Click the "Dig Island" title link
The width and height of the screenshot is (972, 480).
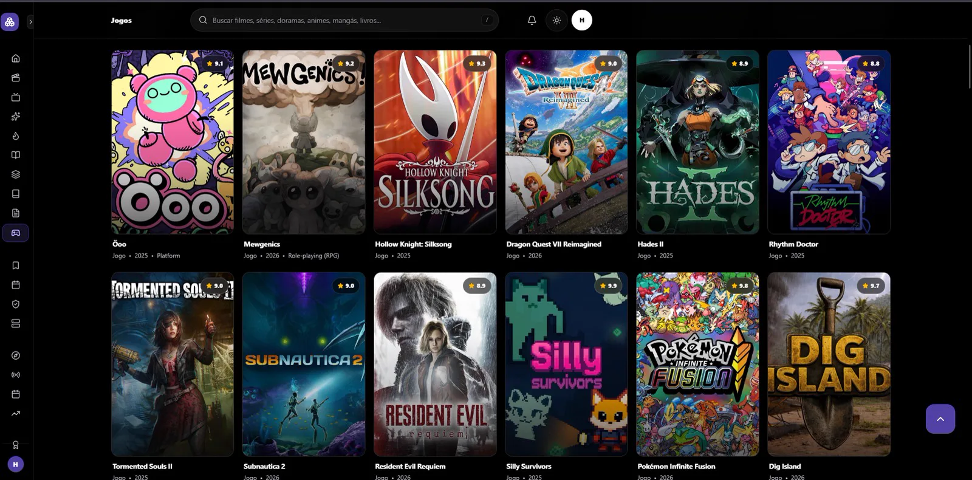pos(785,466)
